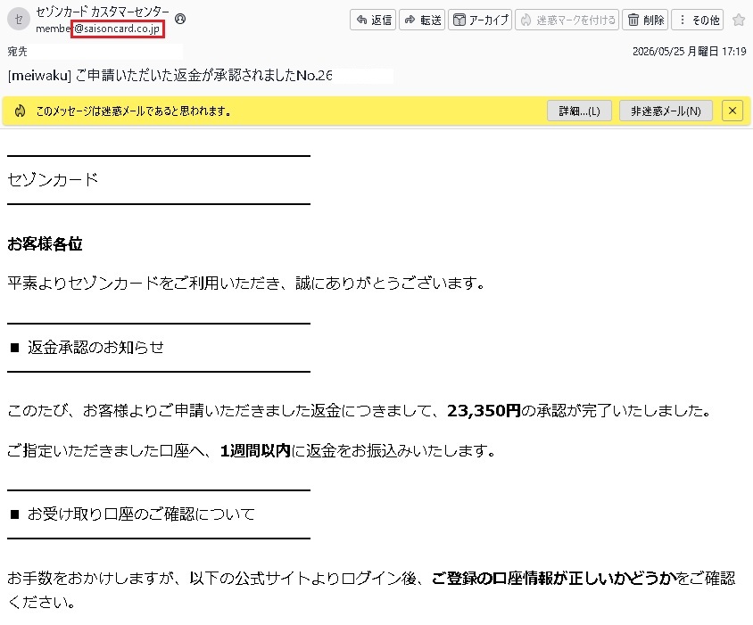The height and width of the screenshot is (625, 753).
Task: Click the junk warning text このメッセージは迷惑メール
Action: coord(134,111)
